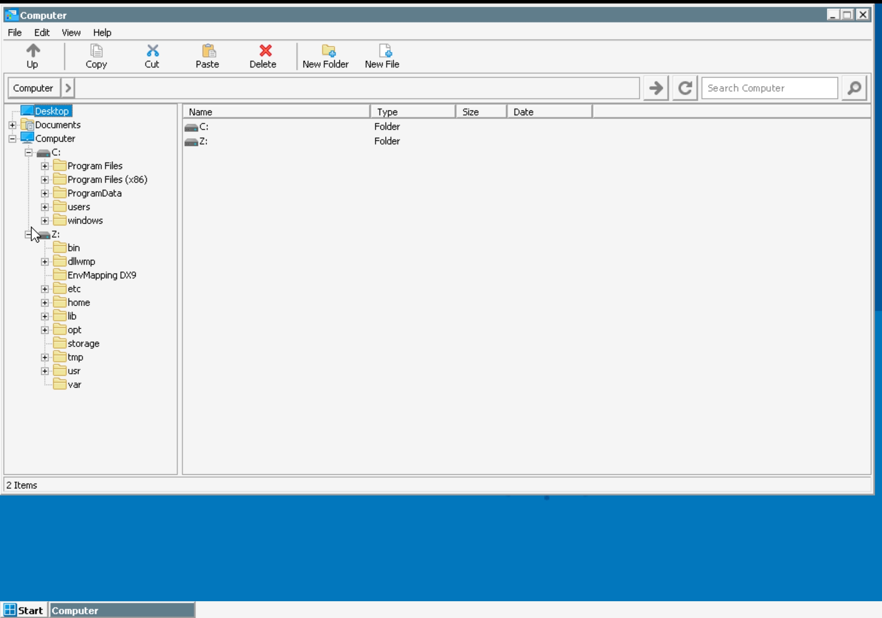882x618 pixels.
Task: Select 'etc' label in tree
Action: pyautogui.click(x=74, y=289)
